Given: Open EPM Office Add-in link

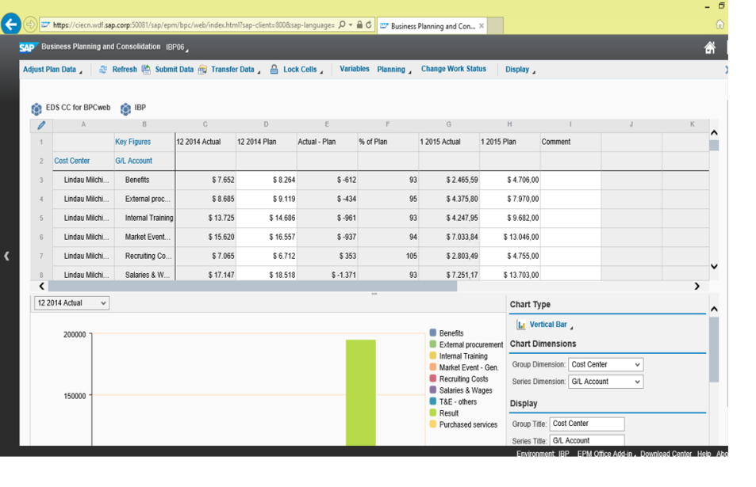Looking at the screenshot, I should point(606,453).
